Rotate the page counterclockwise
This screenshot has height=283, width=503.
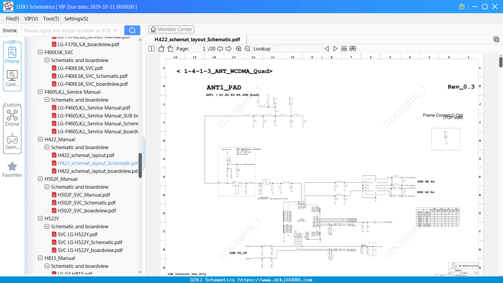click(161, 49)
